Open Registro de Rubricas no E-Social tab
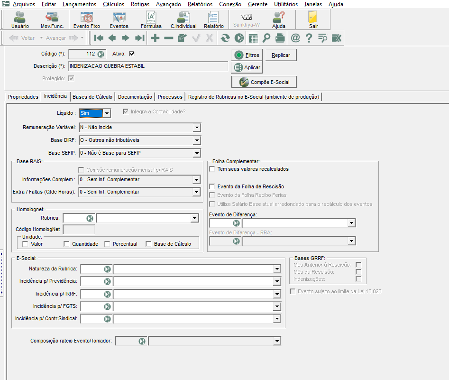 pos(254,97)
